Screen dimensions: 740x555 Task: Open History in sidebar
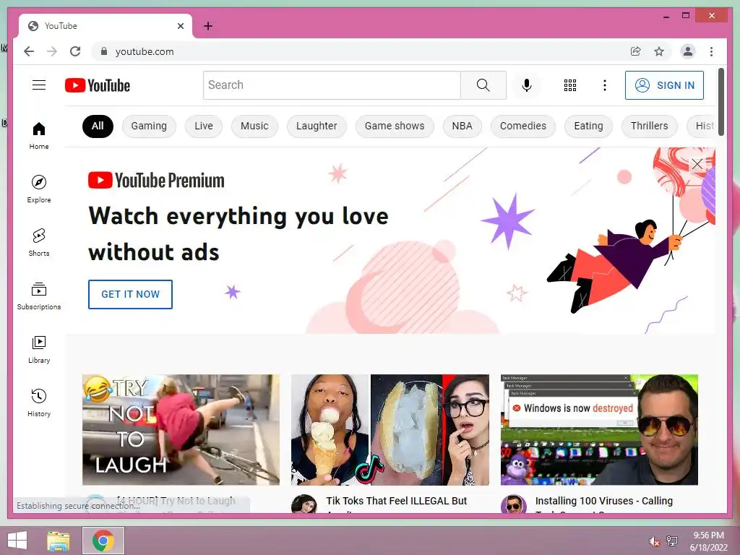(39, 403)
